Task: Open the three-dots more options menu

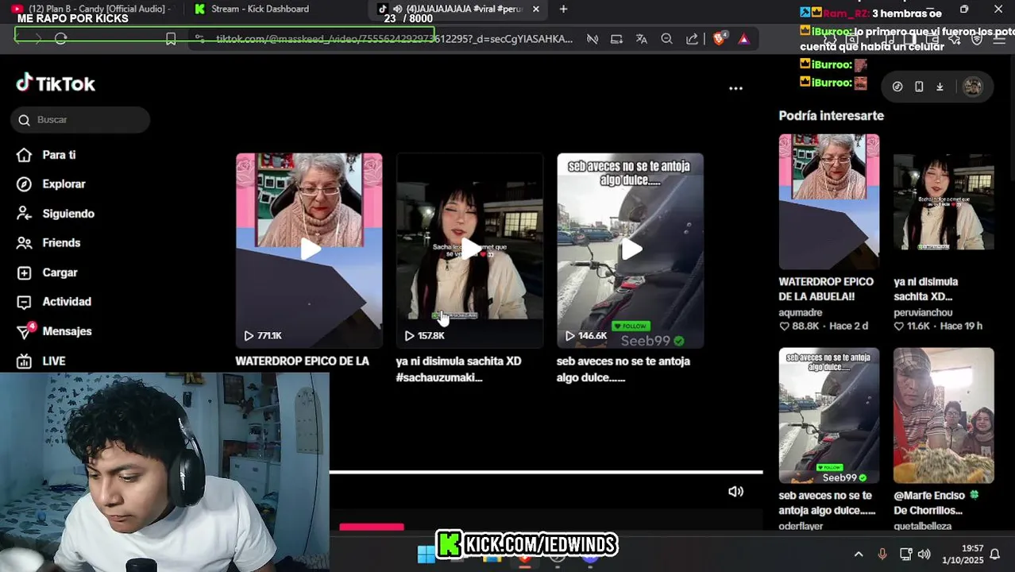Action: (735, 88)
